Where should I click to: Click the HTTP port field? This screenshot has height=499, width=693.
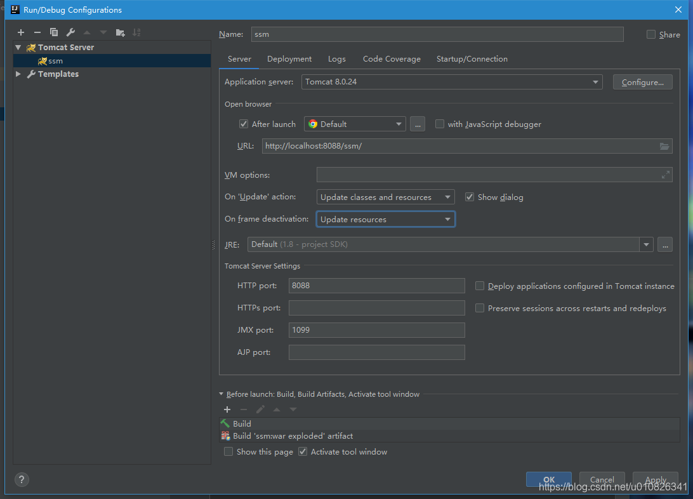pos(376,286)
